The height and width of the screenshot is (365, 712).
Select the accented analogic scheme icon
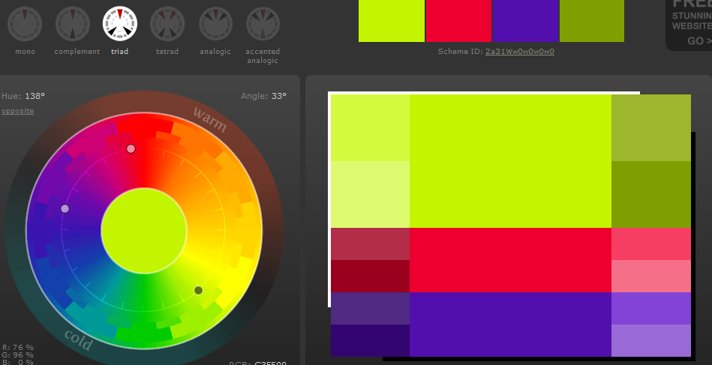[263, 23]
